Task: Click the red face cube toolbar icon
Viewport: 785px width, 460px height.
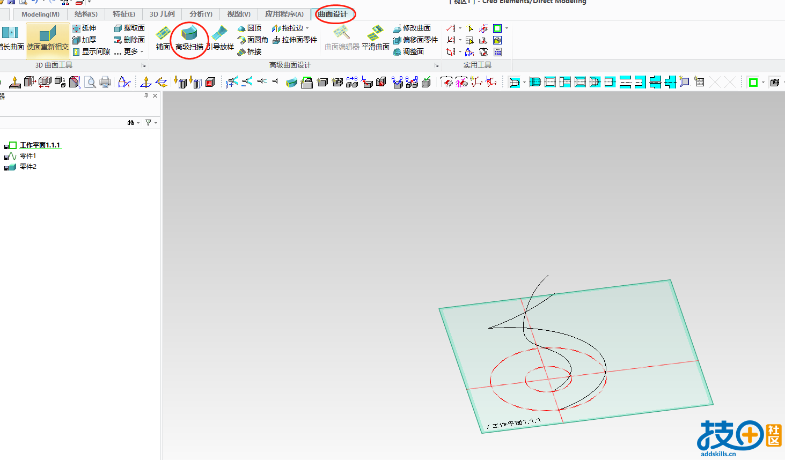Action: pyautogui.click(x=210, y=82)
